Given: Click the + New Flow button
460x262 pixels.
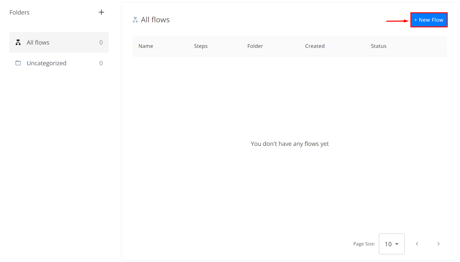Looking at the screenshot, I should (x=429, y=20).
